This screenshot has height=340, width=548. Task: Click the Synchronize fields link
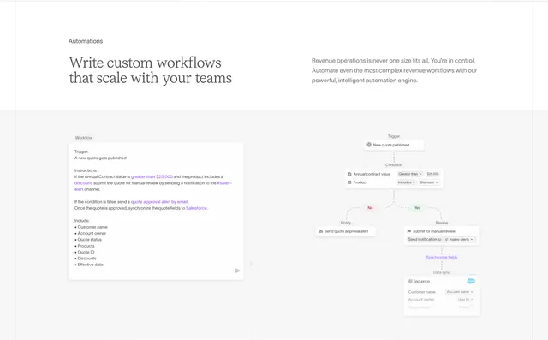click(x=442, y=257)
